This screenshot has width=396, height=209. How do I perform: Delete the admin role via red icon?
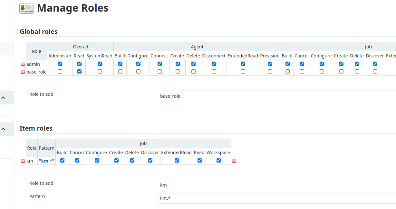[23, 64]
